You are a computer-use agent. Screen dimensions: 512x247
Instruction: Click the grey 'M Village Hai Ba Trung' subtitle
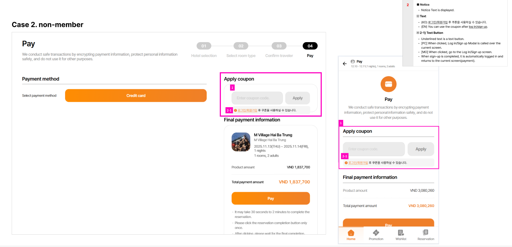pyautogui.click(x=270, y=140)
